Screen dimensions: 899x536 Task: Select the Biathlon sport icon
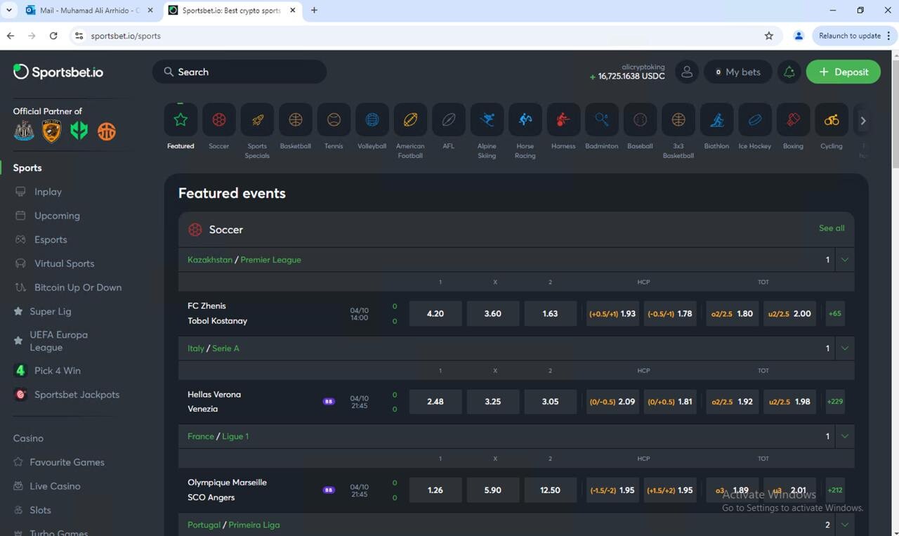716,120
